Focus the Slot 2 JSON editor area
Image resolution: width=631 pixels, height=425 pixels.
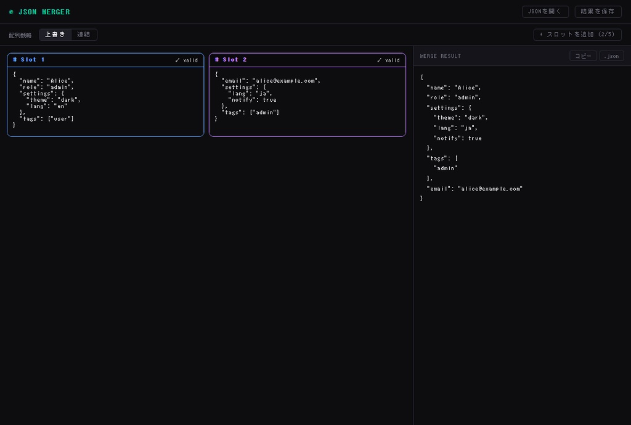[307, 102]
